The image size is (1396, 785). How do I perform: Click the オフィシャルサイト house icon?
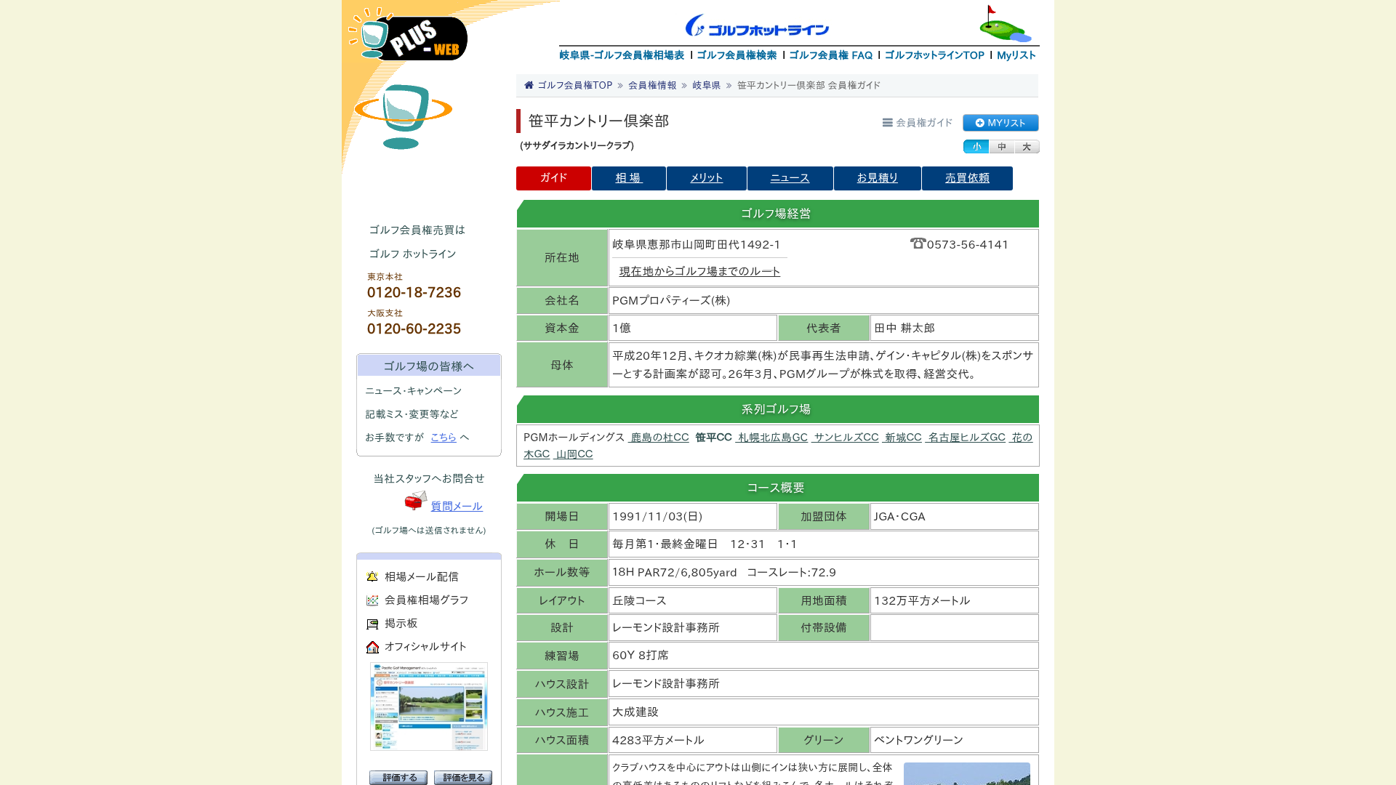pyautogui.click(x=372, y=647)
